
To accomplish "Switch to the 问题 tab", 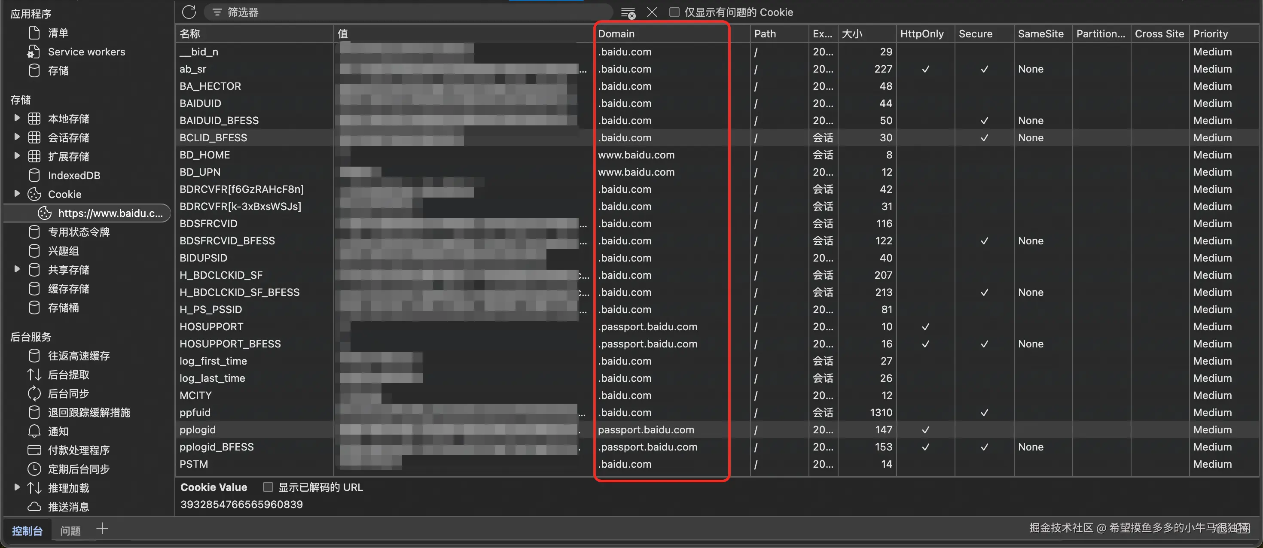I will 70,531.
